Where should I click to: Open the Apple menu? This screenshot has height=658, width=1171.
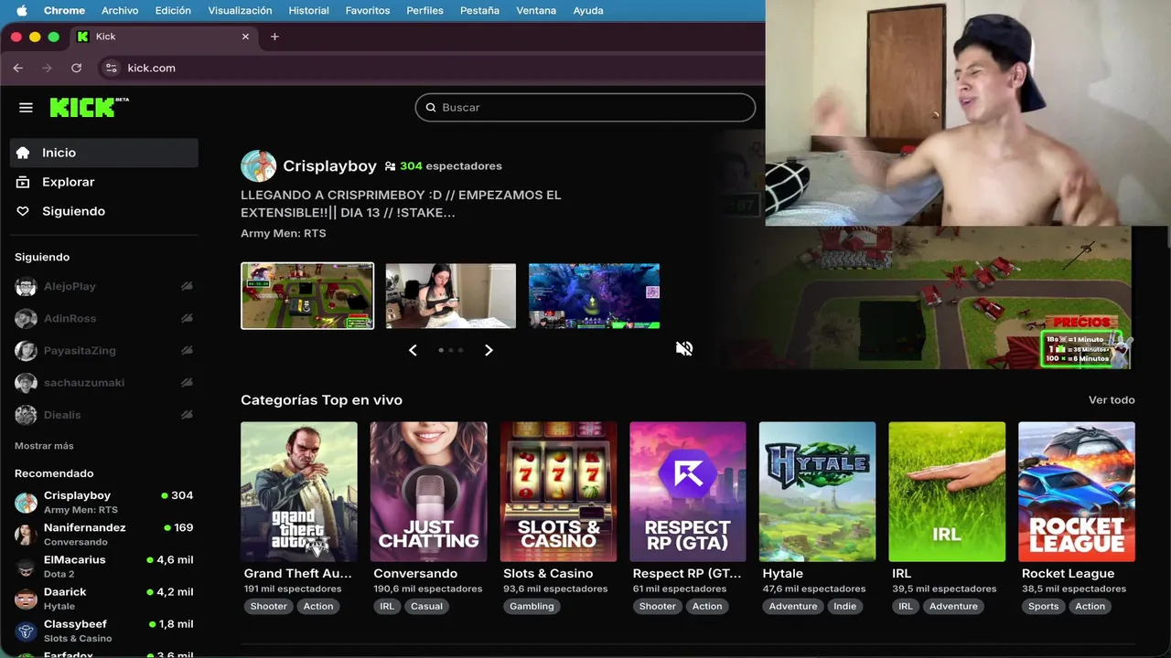[x=22, y=10]
